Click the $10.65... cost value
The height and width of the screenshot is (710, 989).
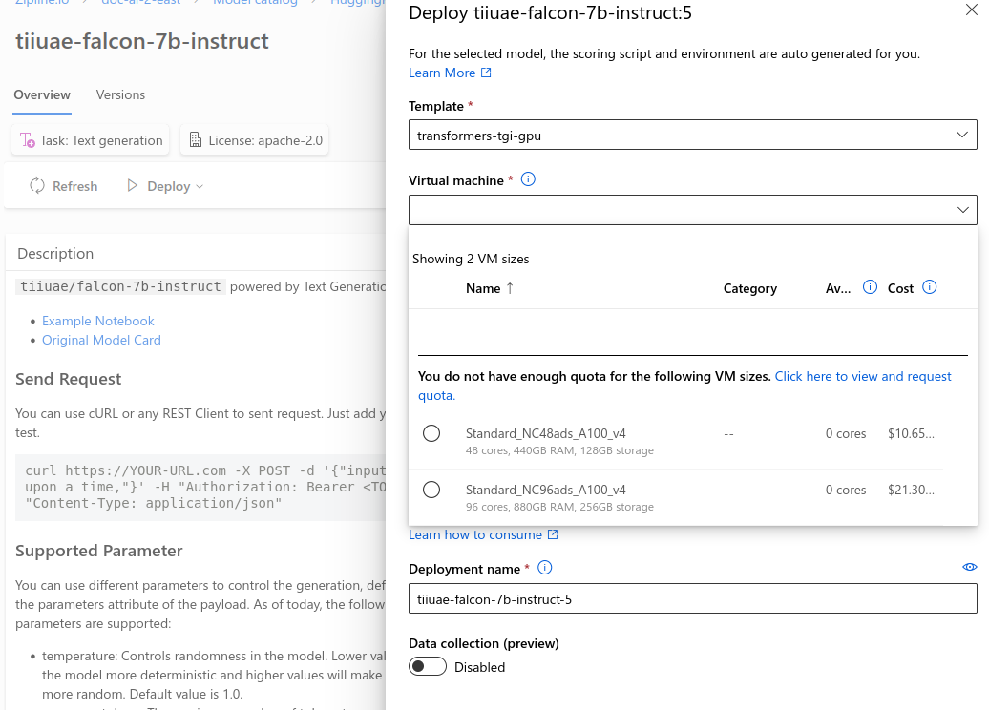click(911, 433)
